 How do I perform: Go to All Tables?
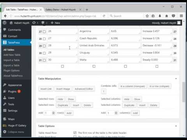[x=9, y=50]
